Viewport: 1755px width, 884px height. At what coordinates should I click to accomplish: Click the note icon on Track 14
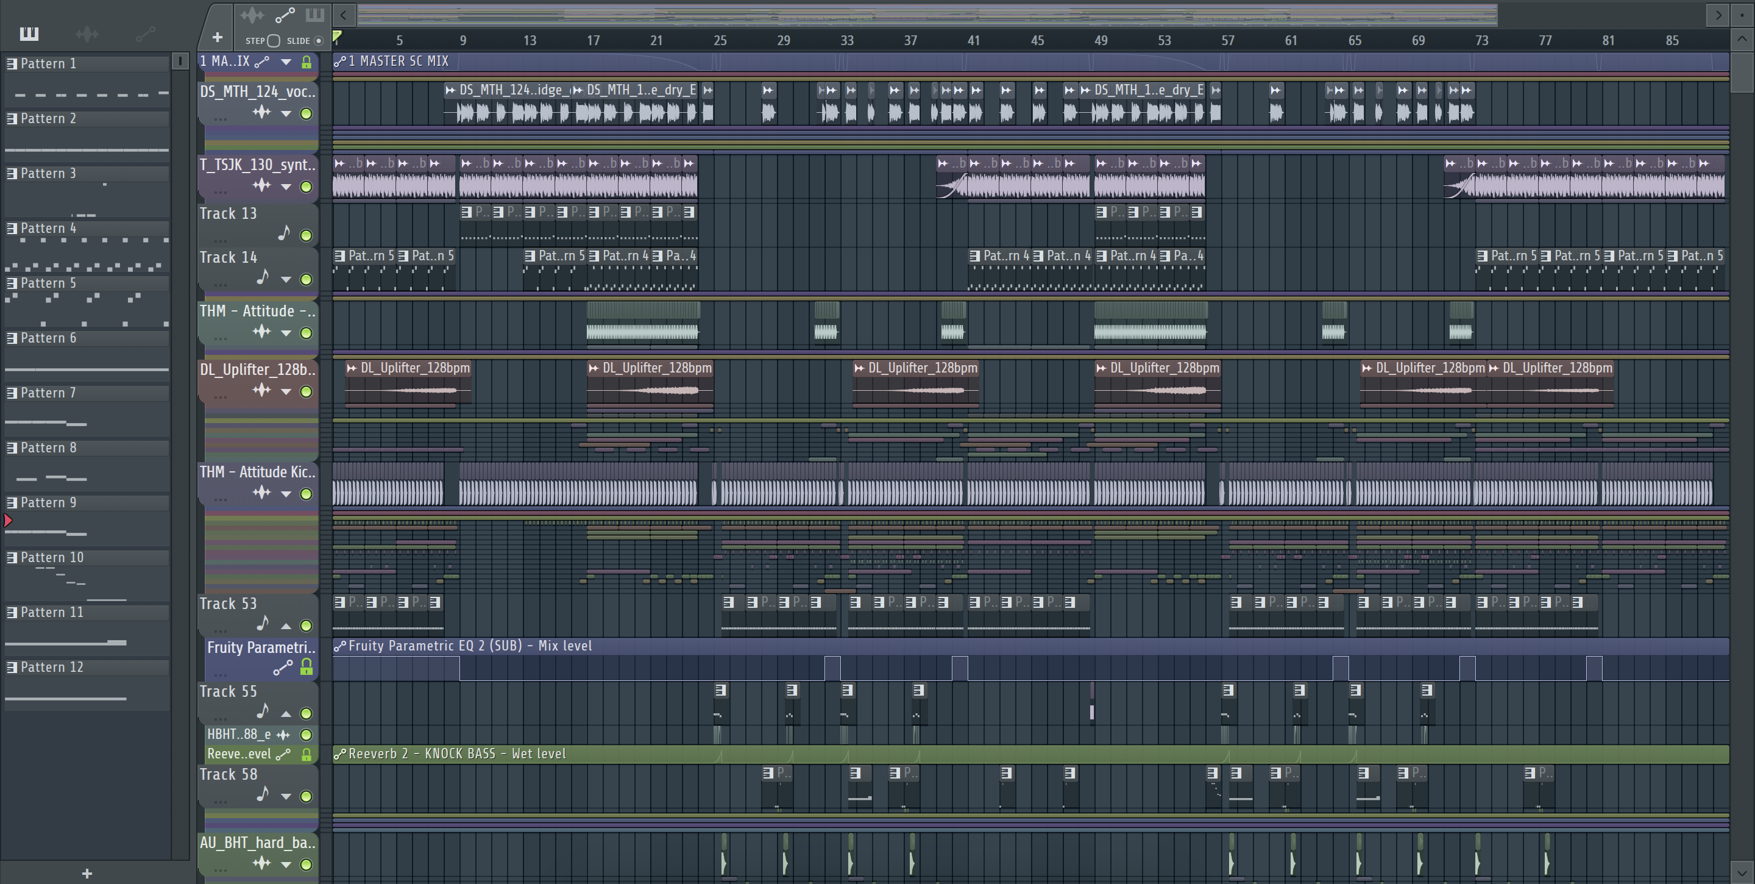tap(263, 277)
